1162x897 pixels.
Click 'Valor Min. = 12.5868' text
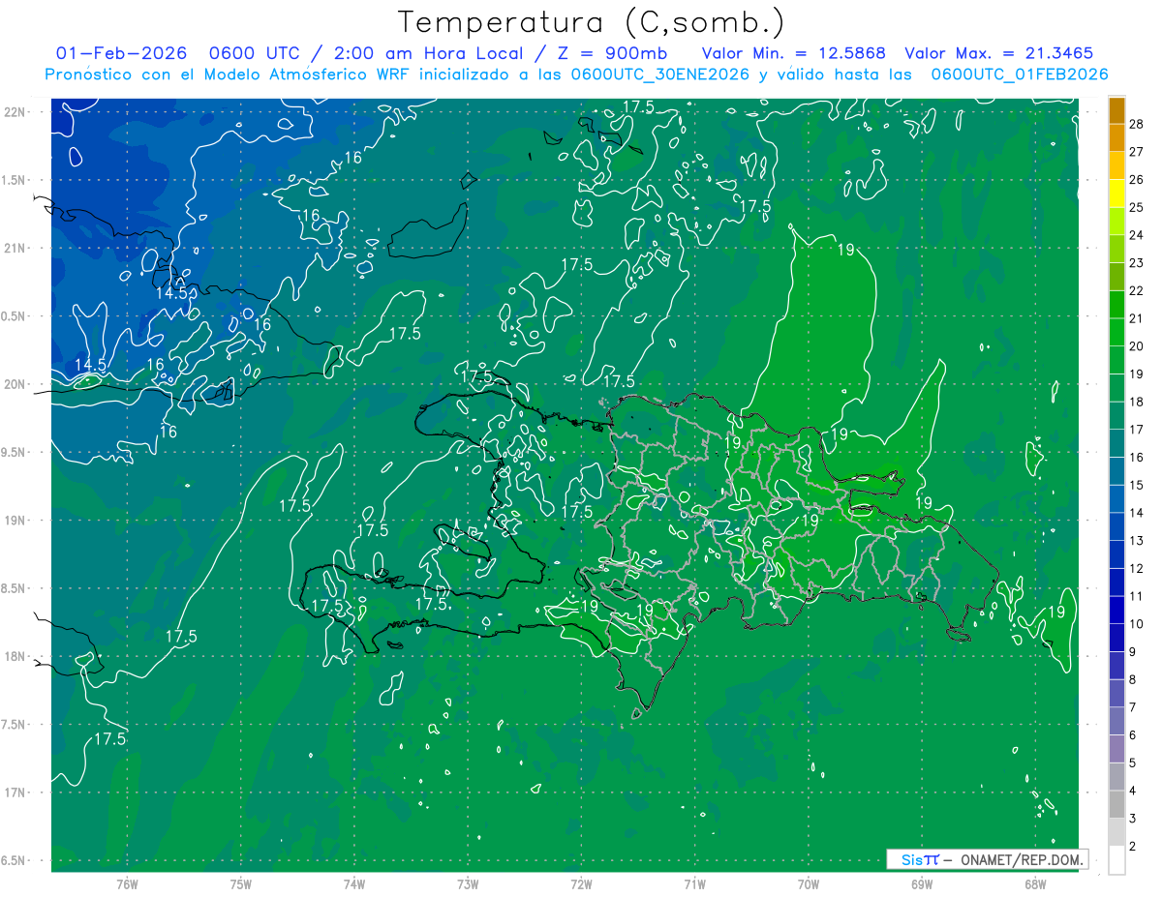pyautogui.click(x=793, y=53)
